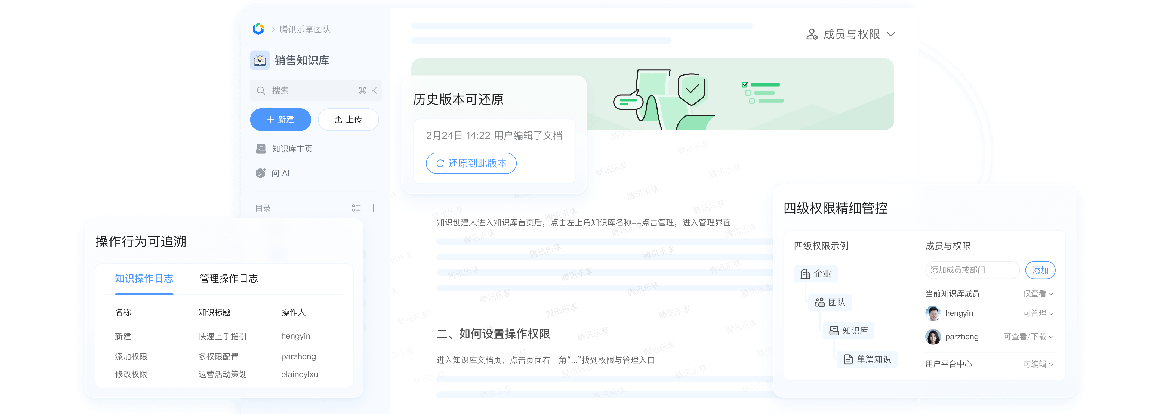Open 用户平台中心 可编辑 permission dropdown
The height and width of the screenshot is (414, 1159).
1038,364
